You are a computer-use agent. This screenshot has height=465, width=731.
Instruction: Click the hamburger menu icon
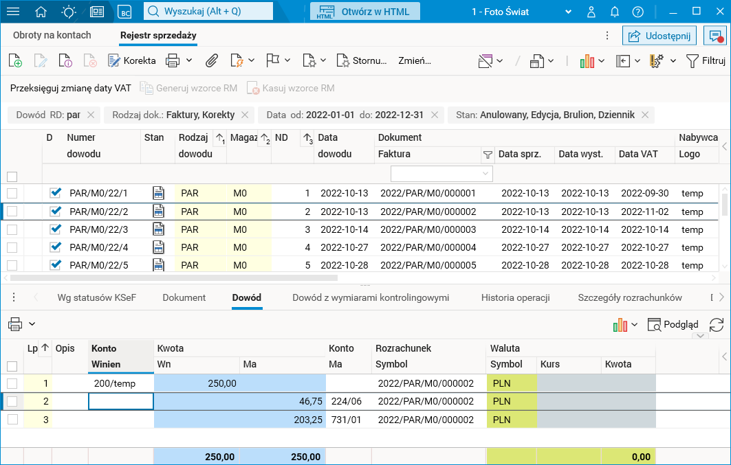click(13, 12)
